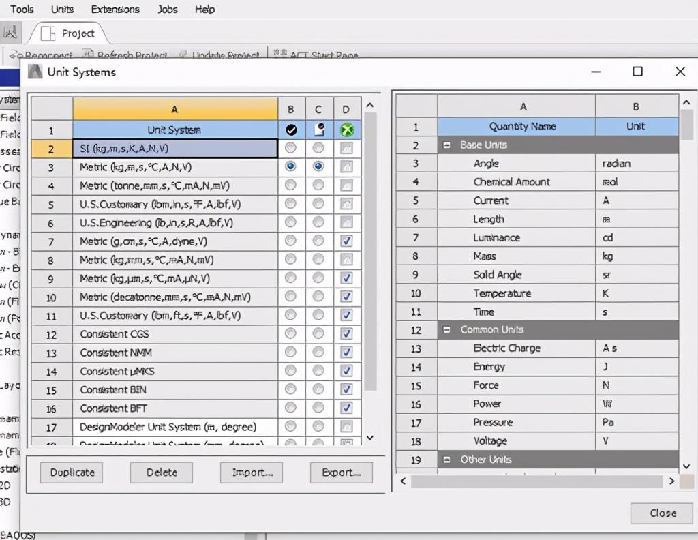
Task: Select Metric (kg,µm,s,°C,mA,µN,V) row
Action: [175, 278]
